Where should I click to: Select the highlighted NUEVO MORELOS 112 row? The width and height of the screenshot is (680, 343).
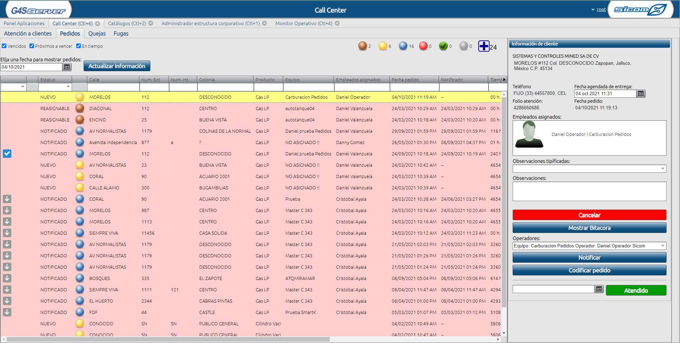[x=251, y=97]
